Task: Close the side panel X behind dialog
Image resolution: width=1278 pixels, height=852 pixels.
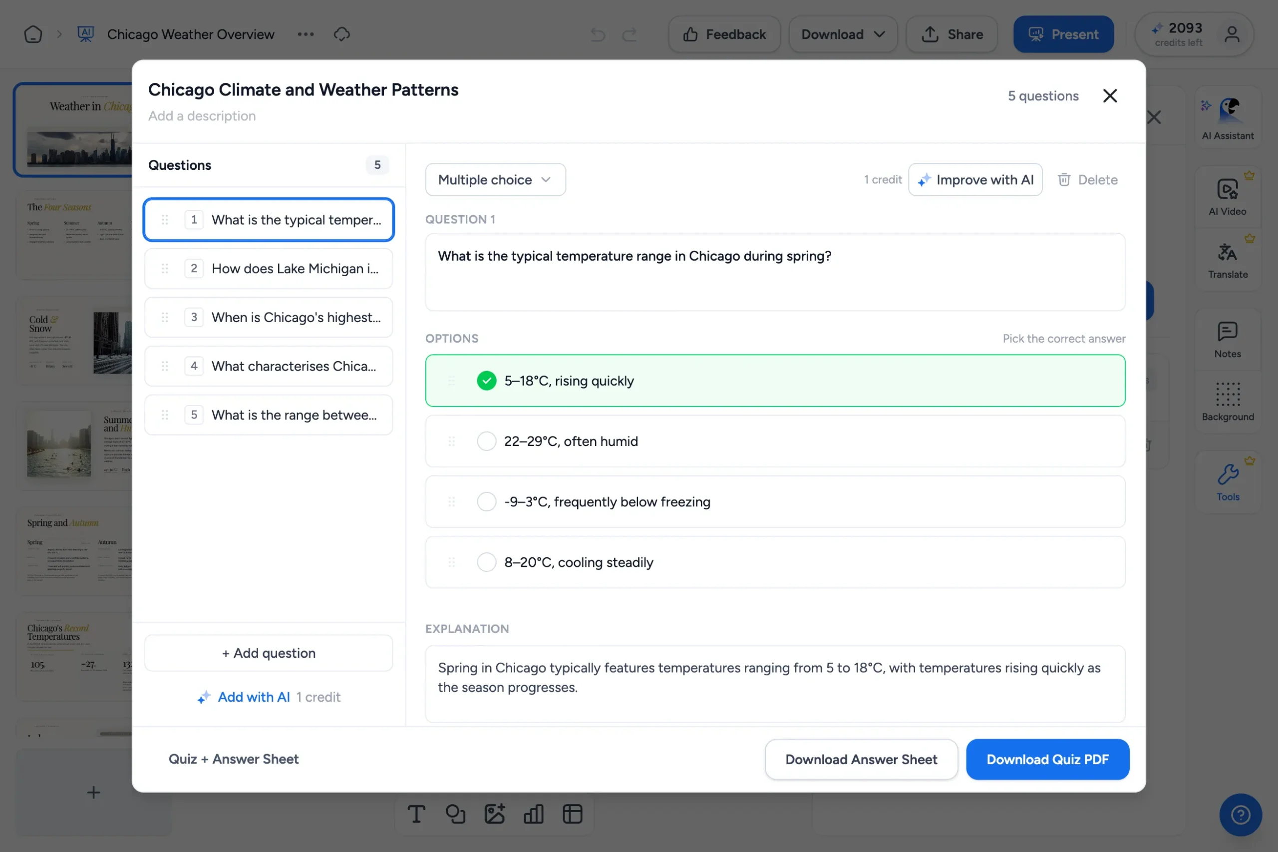Action: [1154, 117]
